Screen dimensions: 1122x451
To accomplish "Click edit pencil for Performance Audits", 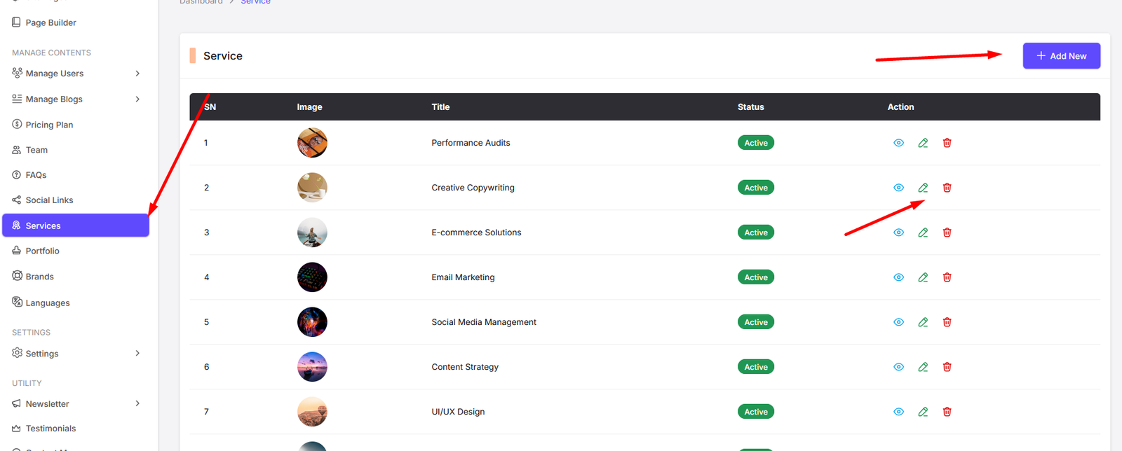I will click(923, 143).
